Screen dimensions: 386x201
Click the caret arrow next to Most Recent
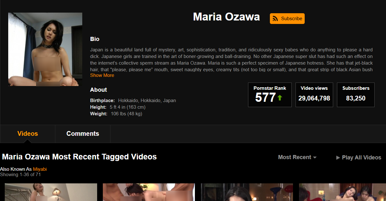(315, 158)
